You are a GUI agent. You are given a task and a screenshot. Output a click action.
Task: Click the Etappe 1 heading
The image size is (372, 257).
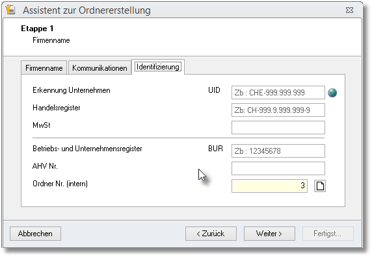coord(37,29)
